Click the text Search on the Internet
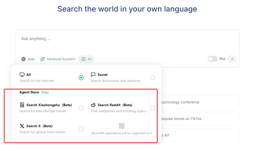 37,81
